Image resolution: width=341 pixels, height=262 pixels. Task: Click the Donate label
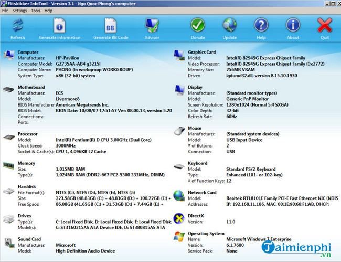point(198,37)
